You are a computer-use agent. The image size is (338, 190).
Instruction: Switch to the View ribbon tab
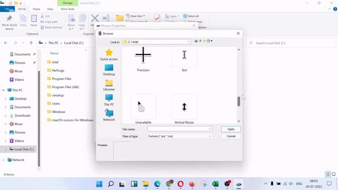50,9
